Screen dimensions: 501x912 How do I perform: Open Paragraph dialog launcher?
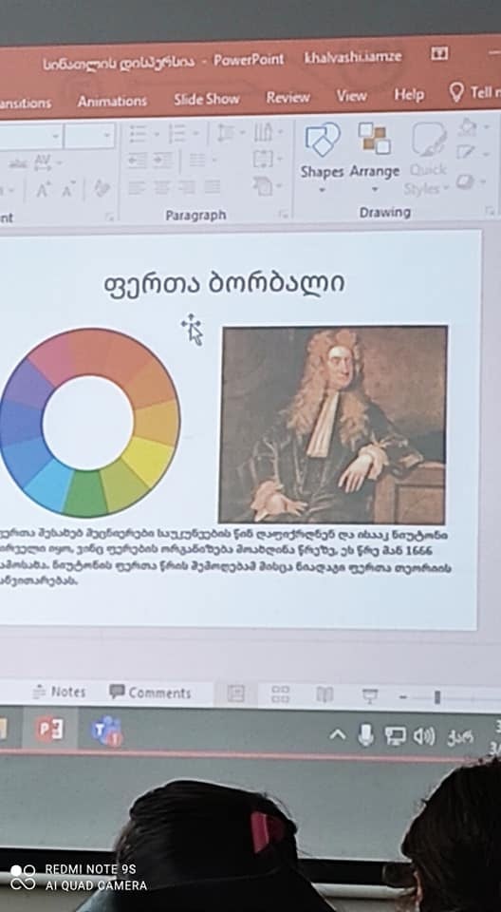(x=284, y=216)
